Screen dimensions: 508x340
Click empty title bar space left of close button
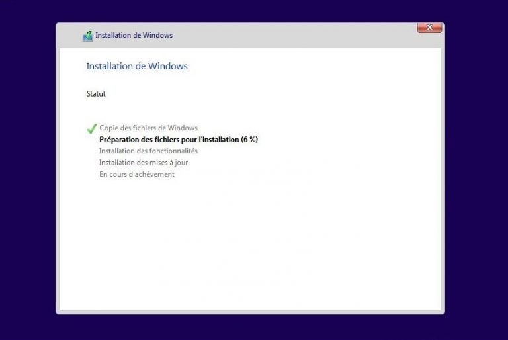(x=298, y=36)
